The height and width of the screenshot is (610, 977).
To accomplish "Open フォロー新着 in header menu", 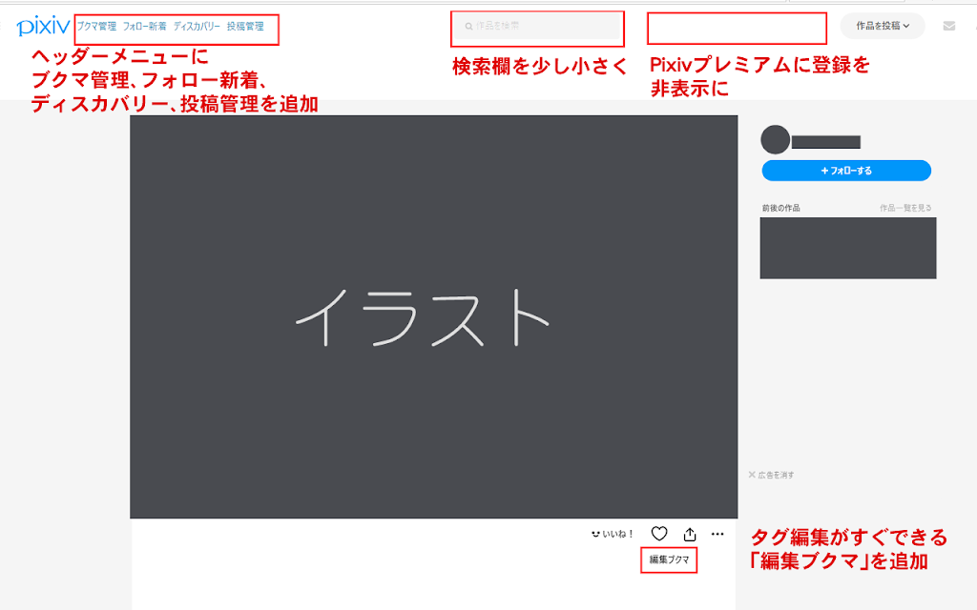I will click(145, 26).
